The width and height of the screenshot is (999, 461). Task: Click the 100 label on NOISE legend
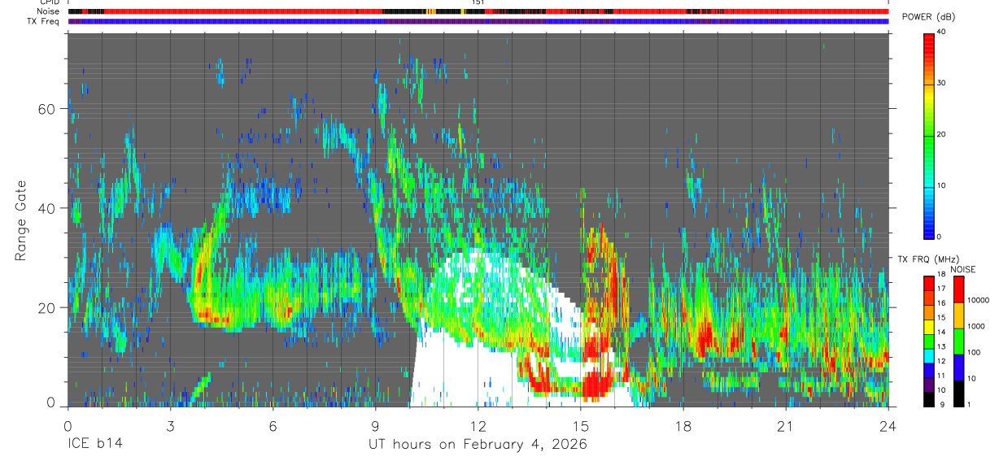point(974,352)
